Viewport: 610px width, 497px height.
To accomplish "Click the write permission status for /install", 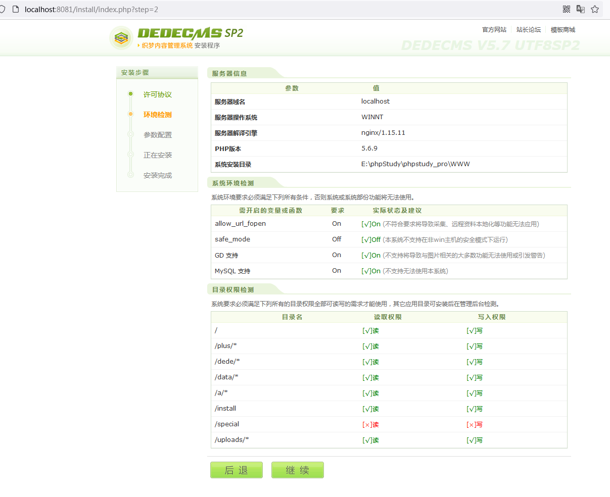I will pyautogui.click(x=475, y=409).
